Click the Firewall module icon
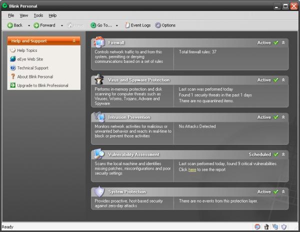The image size is (300, 232). pos(99,42)
